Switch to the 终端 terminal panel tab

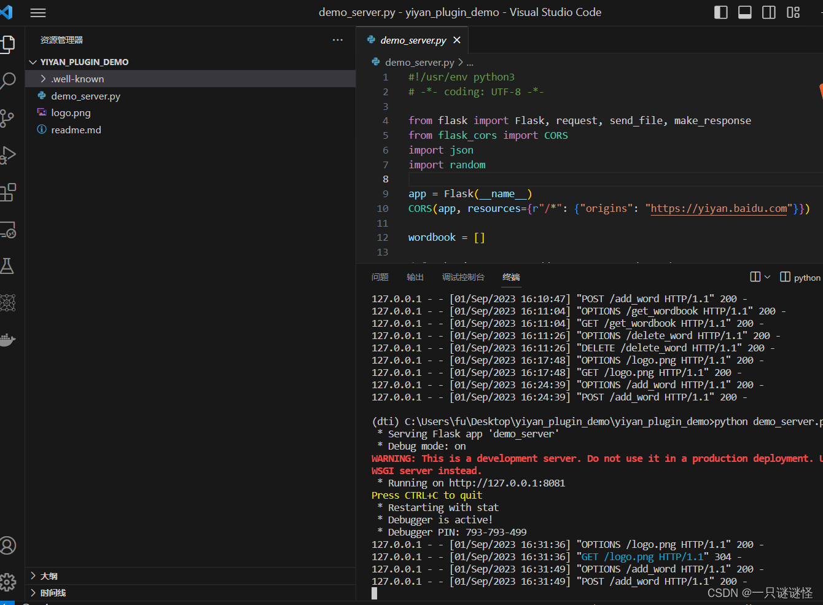click(x=511, y=277)
